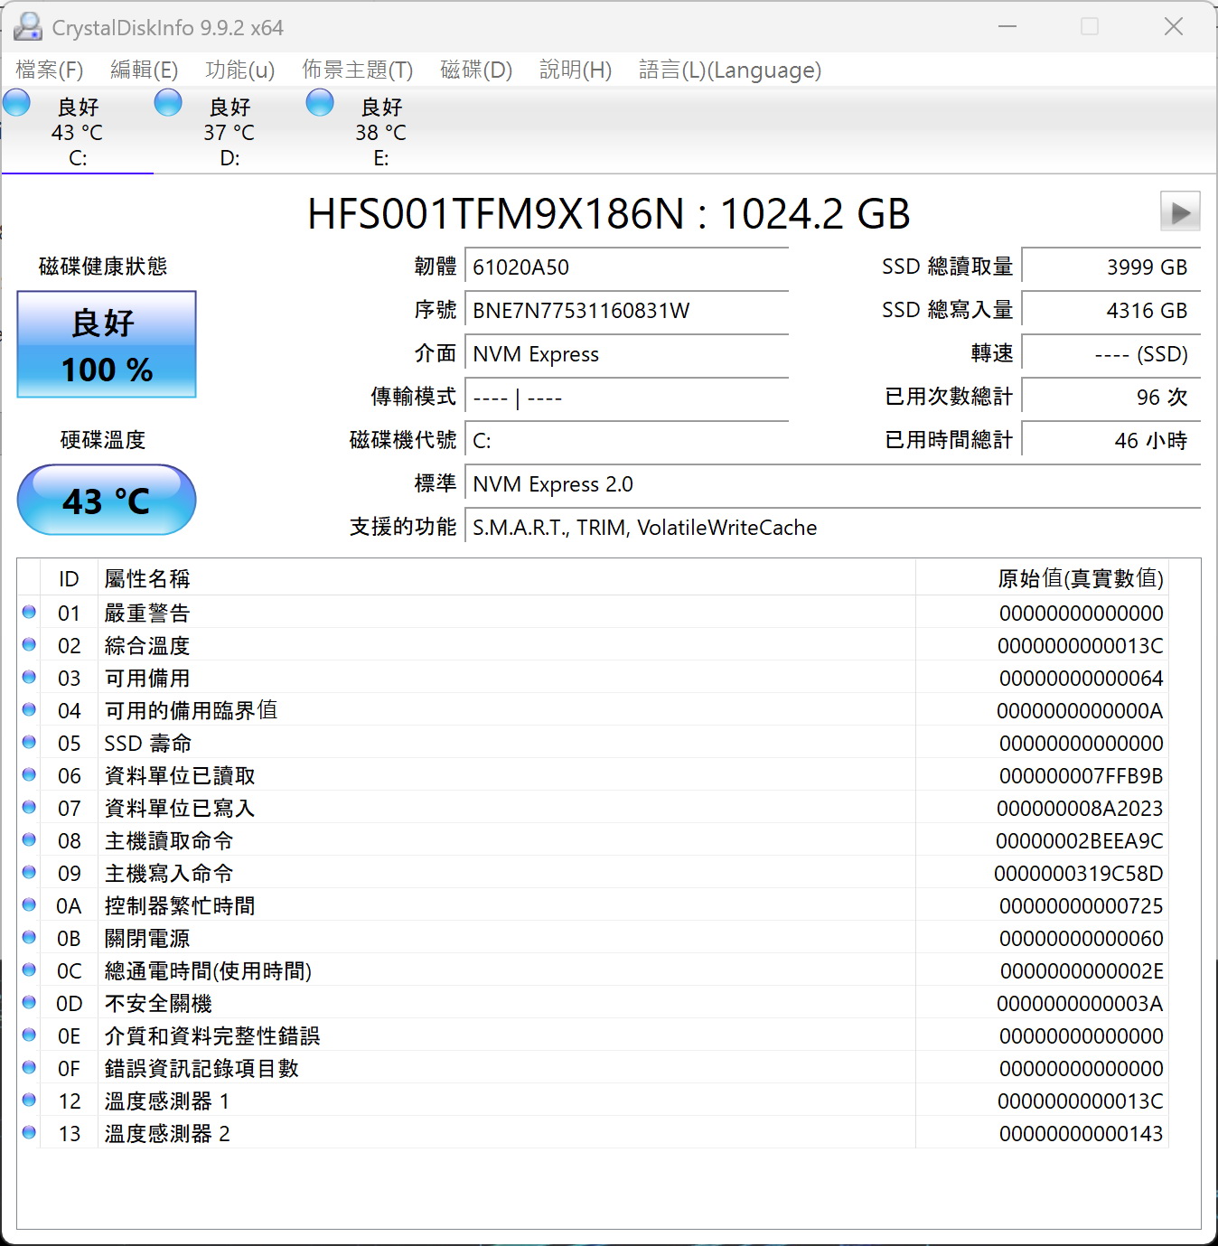Switch to the D: 37 °C disk tab
This screenshot has width=1218, height=1246.
[230, 132]
